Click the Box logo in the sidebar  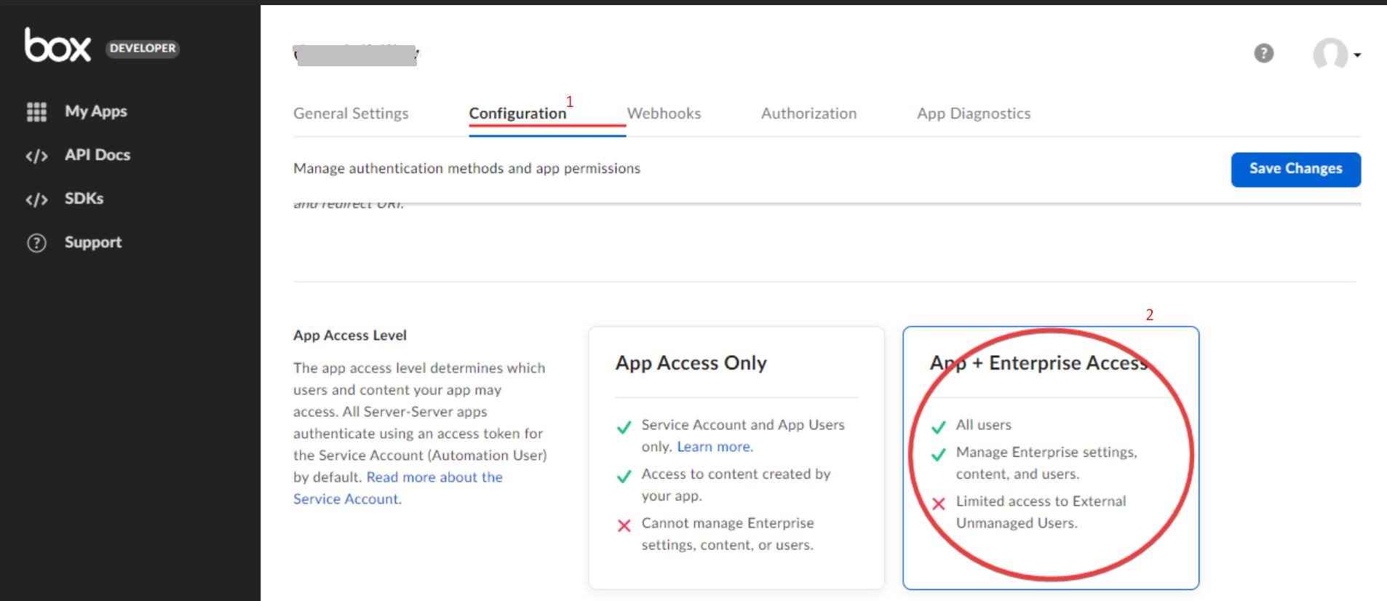(57, 46)
